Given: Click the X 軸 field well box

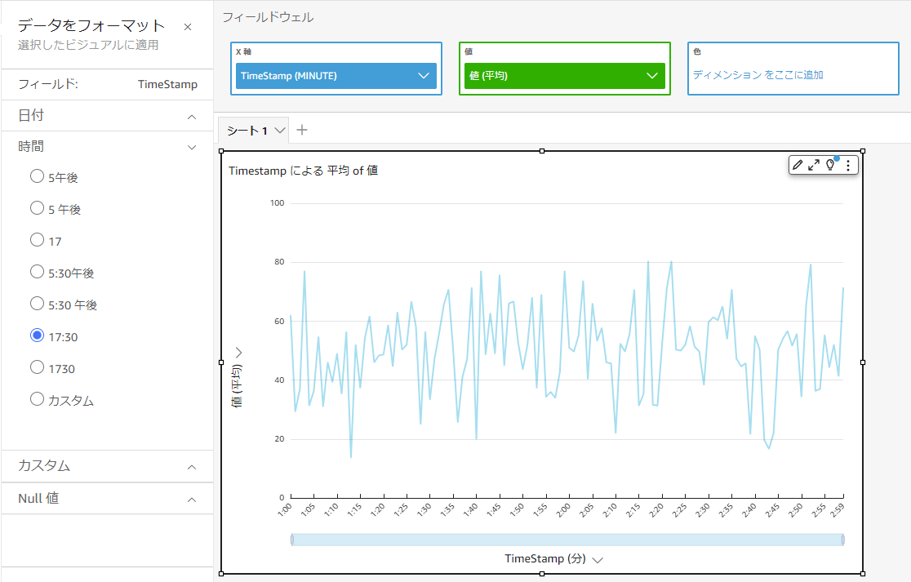Looking at the screenshot, I should pyautogui.click(x=336, y=69).
